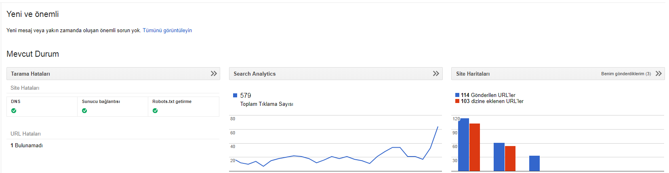This screenshot has height=173, width=669.
Task: Open the Site Haritaları panel title
Action: point(473,74)
